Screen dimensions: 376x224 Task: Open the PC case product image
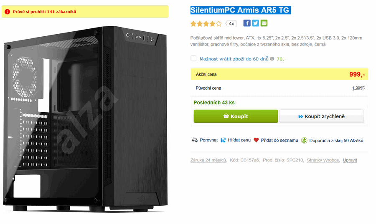(85, 119)
